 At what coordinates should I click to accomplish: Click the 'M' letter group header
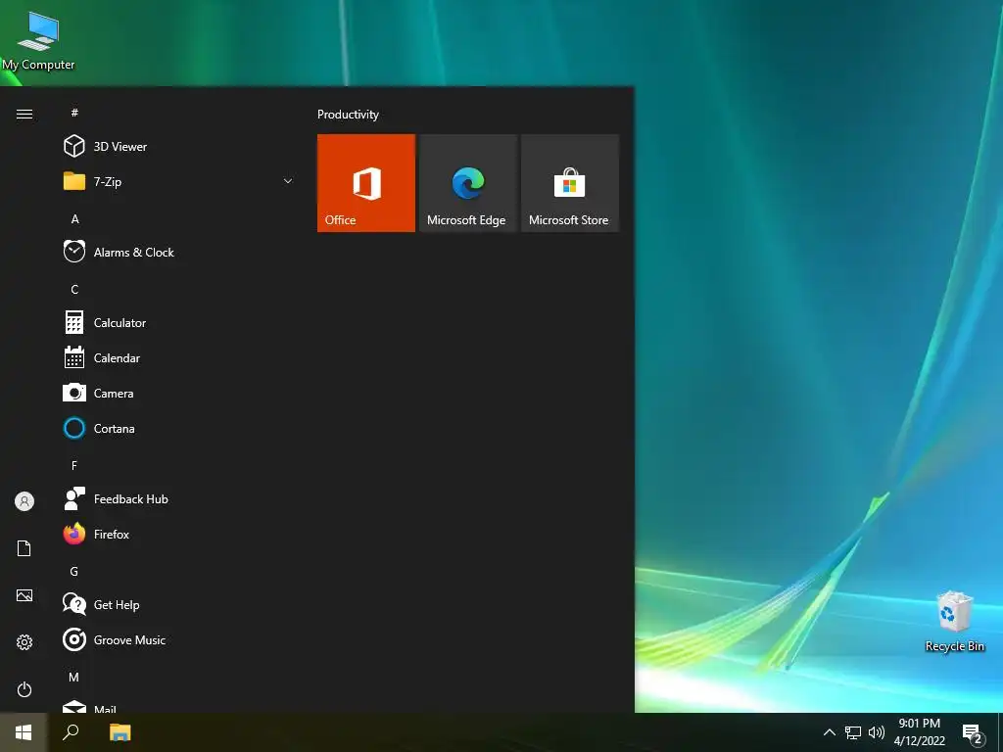(x=74, y=677)
